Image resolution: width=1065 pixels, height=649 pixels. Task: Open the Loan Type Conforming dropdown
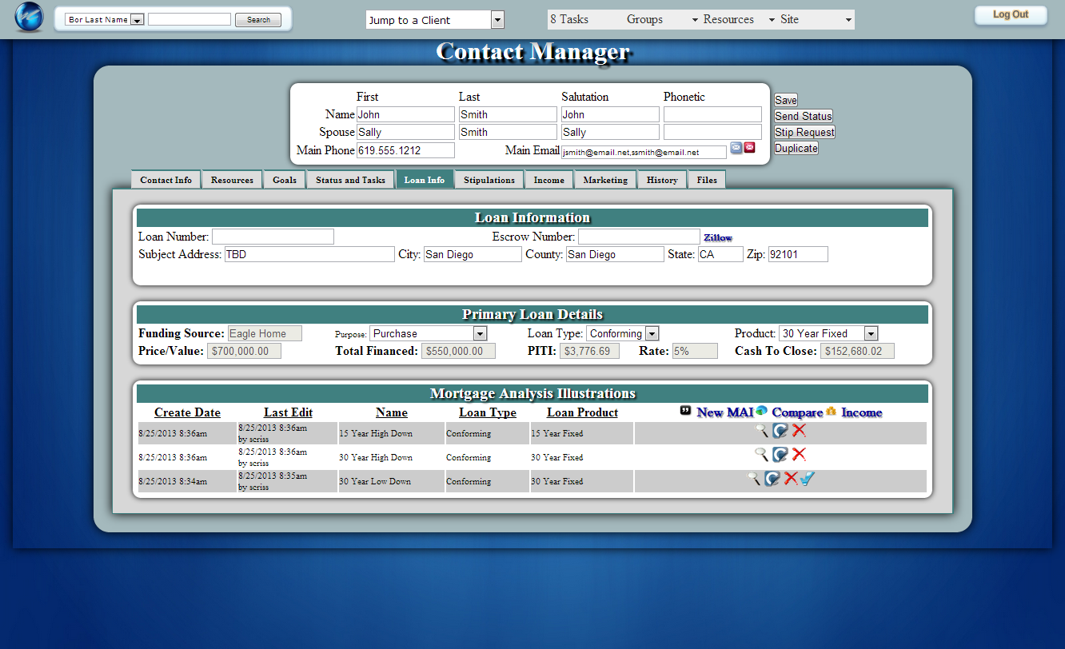pos(652,334)
